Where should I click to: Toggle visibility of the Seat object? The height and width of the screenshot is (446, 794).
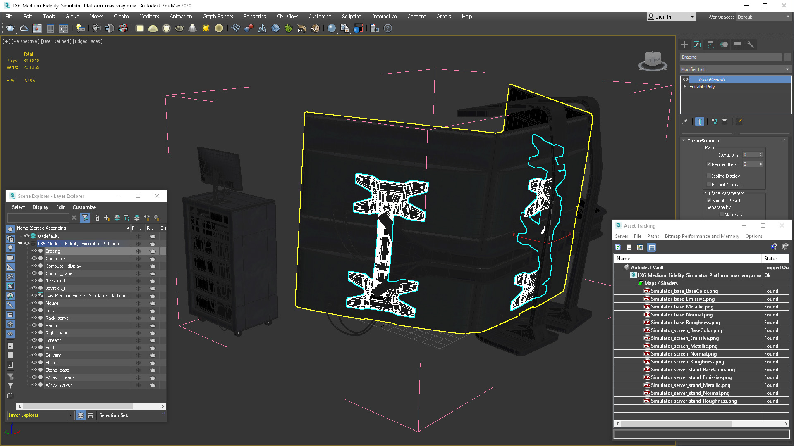(34, 348)
